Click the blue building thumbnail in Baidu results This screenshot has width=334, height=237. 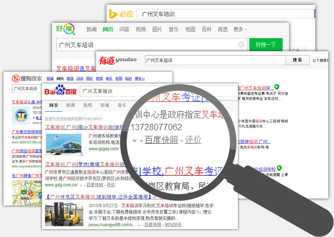point(64,145)
